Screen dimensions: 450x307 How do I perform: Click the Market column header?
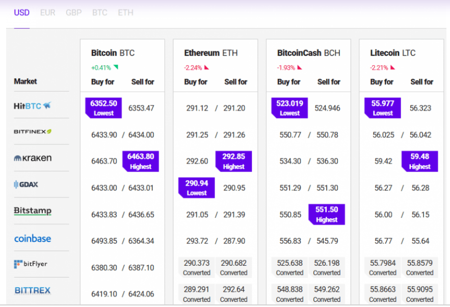coord(25,81)
